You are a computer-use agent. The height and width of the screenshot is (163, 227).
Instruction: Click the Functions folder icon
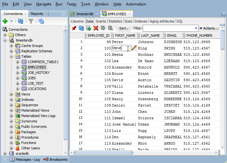click(18, 143)
